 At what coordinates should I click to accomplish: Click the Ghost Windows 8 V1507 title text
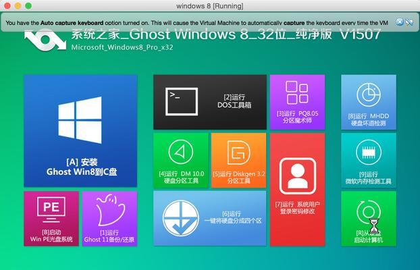click(x=226, y=34)
